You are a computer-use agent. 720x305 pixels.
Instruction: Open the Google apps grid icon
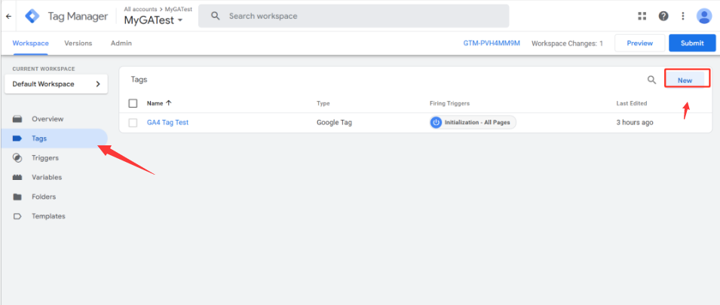click(642, 16)
